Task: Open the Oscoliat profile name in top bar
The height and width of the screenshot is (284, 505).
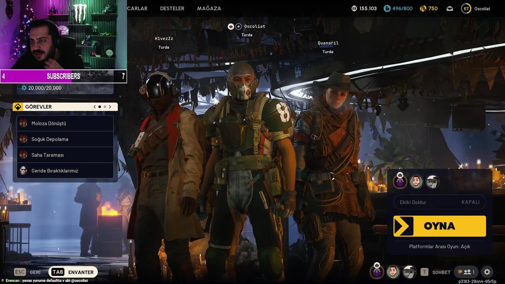Action: pos(482,9)
